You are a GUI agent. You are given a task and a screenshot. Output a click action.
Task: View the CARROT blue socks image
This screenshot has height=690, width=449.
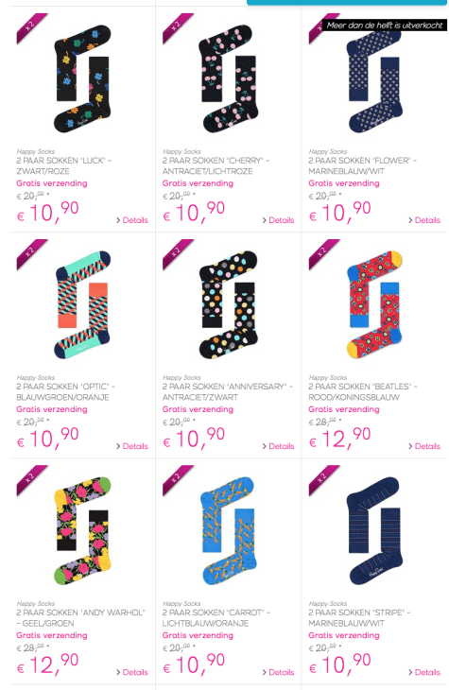[x=228, y=531]
